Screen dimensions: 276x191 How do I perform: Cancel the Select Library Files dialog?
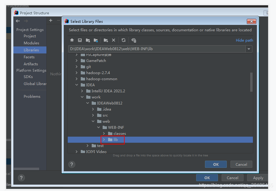241,164
